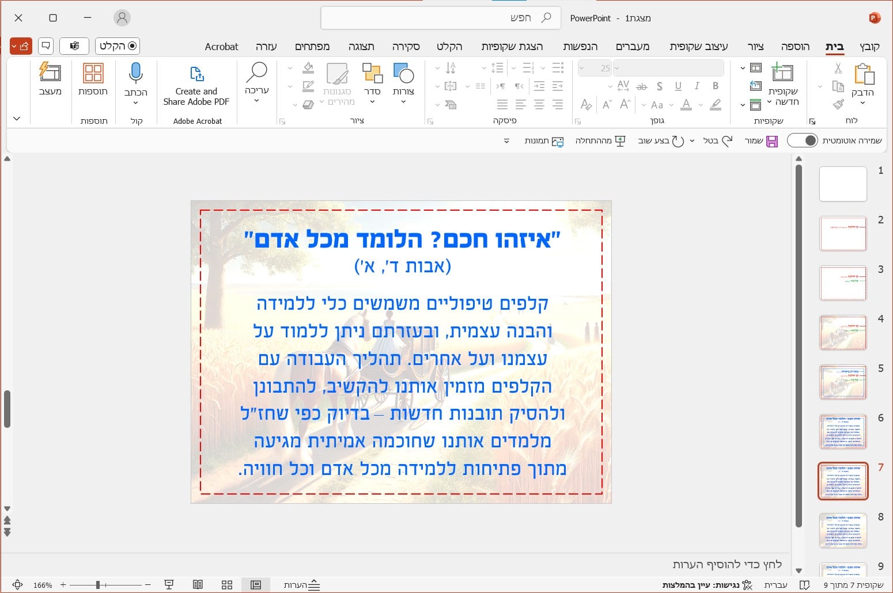Select slide 4 thumbnail

tap(843, 333)
